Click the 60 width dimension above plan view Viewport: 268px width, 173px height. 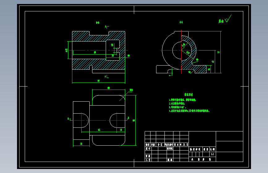[x=108, y=88]
